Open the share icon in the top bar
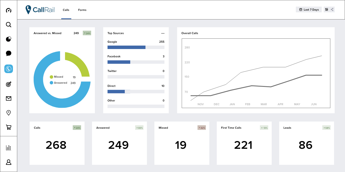Screen dimensions: 345x172 (332, 9)
